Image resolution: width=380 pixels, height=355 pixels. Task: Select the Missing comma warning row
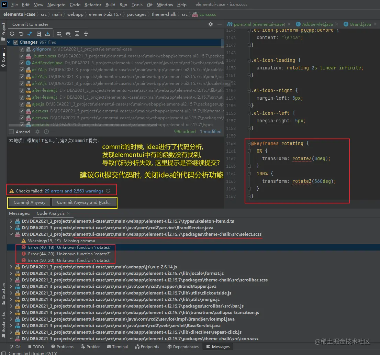click(x=193, y=241)
